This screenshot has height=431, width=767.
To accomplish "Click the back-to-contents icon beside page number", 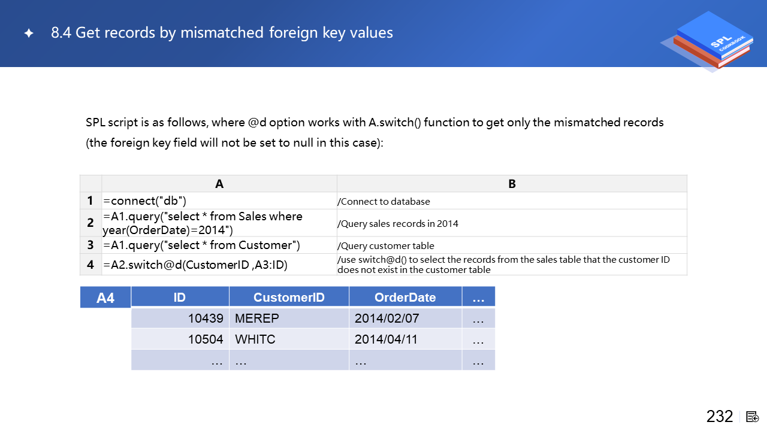I will [753, 417].
